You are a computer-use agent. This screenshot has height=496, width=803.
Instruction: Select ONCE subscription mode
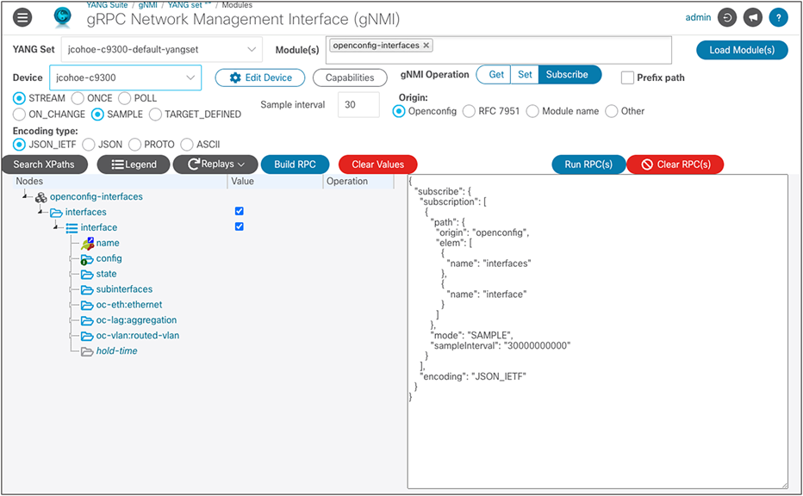pyautogui.click(x=78, y=98)
